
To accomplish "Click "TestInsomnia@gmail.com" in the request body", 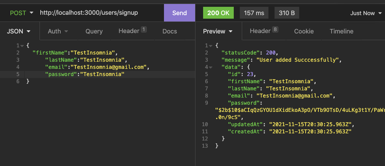I will [x=109, y=67].
